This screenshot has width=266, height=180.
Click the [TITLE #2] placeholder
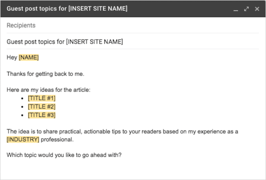click(x=42, y=107)
